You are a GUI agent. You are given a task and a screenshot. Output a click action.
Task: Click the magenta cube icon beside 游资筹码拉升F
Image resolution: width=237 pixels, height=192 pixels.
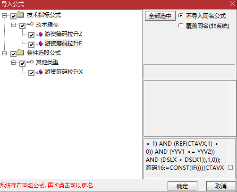coord(41,44)
